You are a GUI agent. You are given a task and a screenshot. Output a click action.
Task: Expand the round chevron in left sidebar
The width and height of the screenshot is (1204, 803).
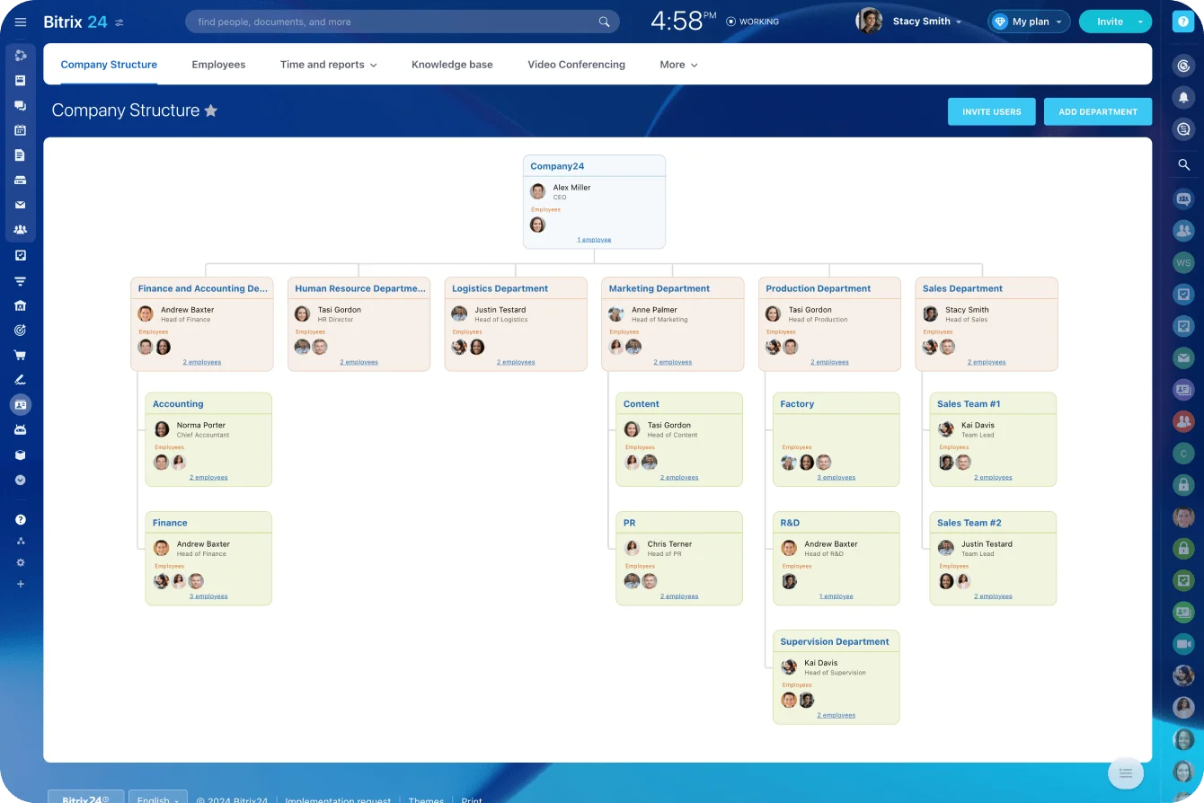(21, 480)
